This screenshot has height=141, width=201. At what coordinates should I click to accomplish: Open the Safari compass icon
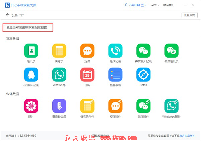pyautogui.click(x=143, y=75)
